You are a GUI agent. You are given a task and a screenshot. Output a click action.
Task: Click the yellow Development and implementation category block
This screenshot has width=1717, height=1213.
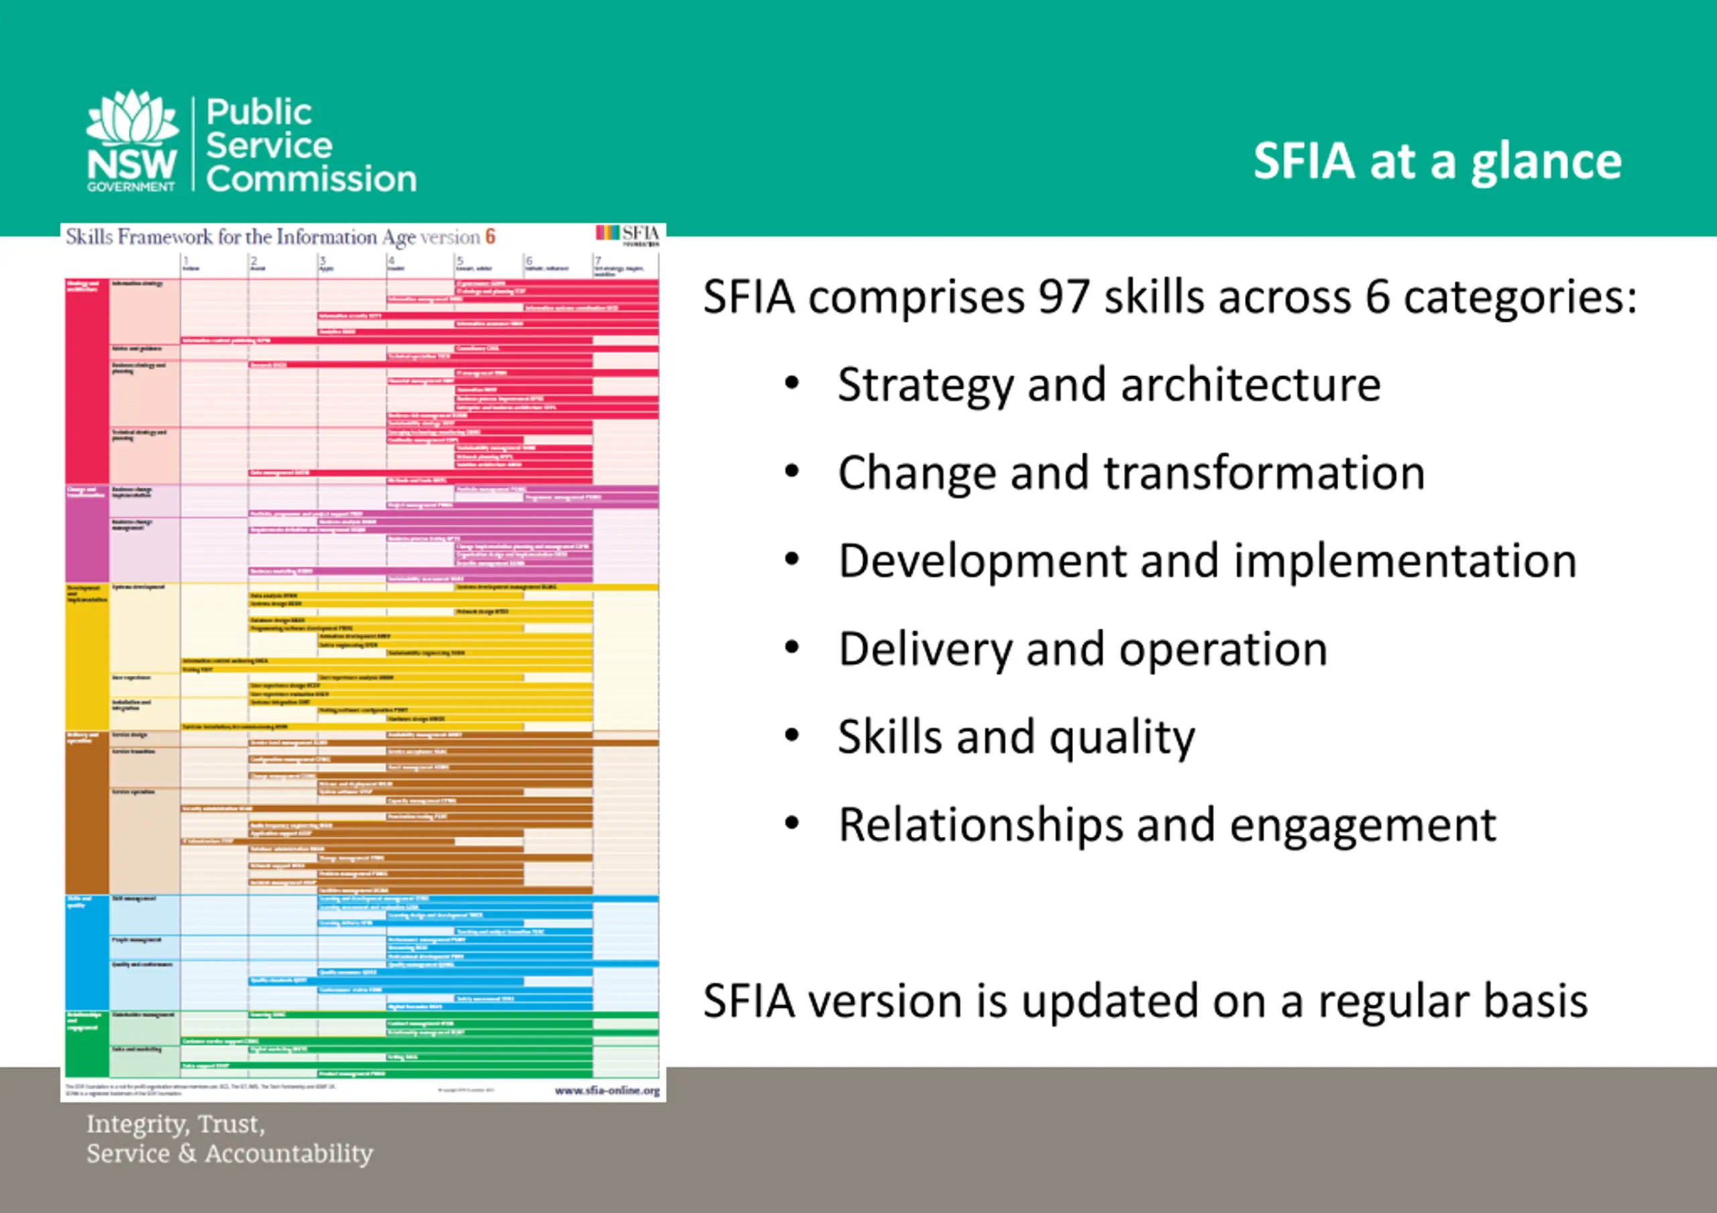(x=87, y=656)
